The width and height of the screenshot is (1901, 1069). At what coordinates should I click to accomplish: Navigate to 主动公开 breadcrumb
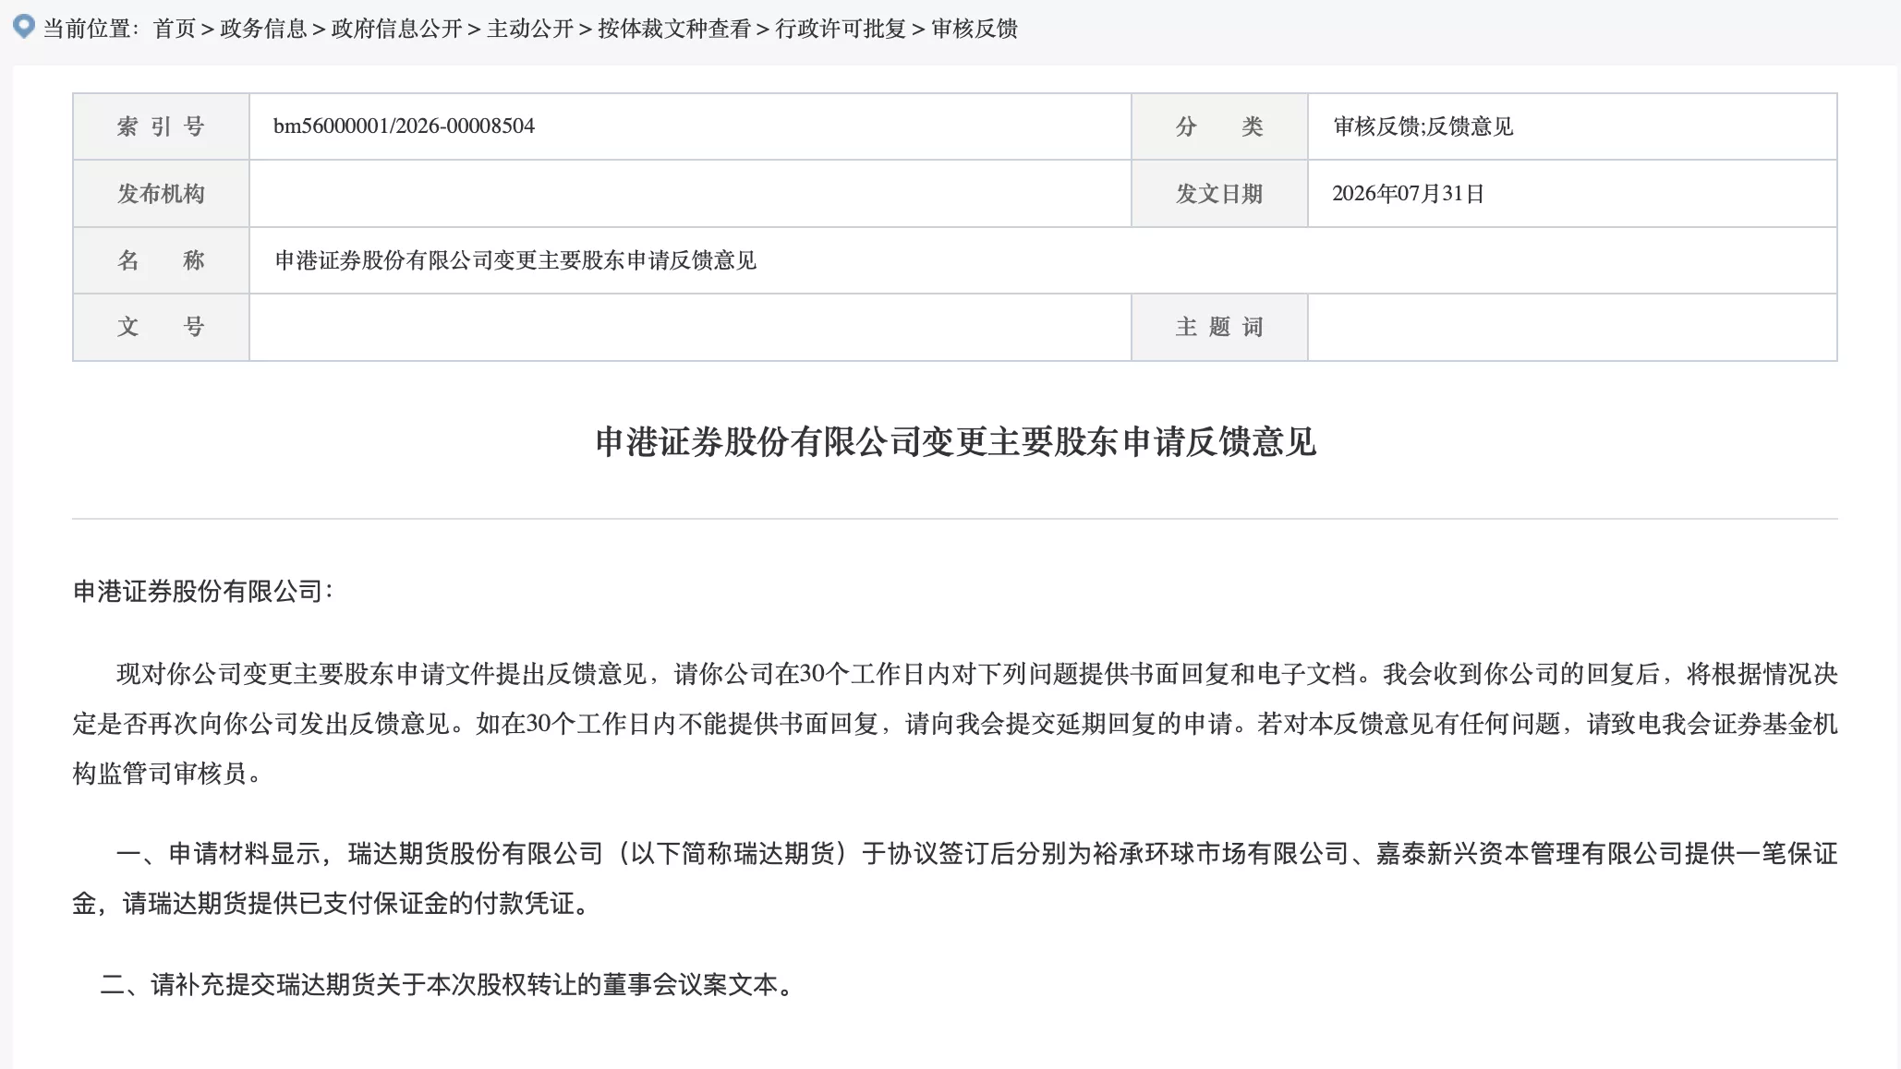[x=530, y=29]
